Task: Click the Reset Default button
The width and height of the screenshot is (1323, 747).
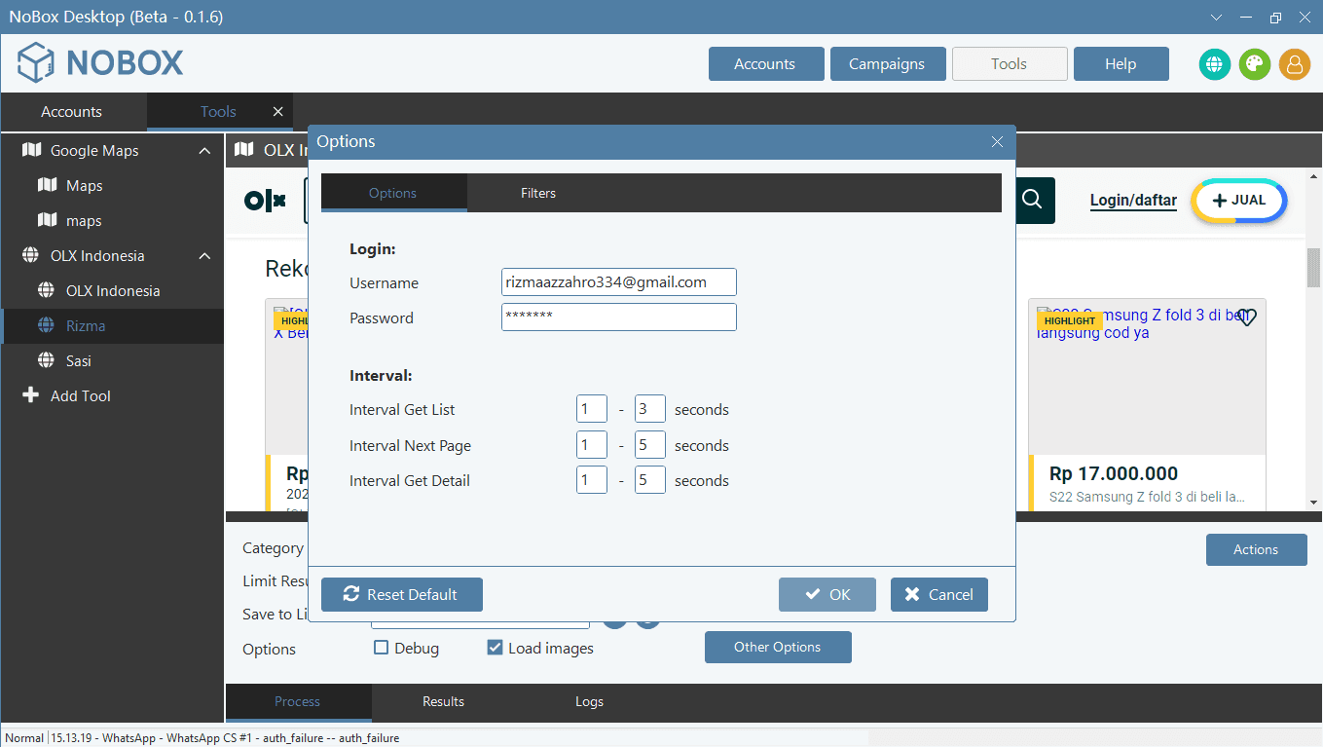Action: (401, 594)
